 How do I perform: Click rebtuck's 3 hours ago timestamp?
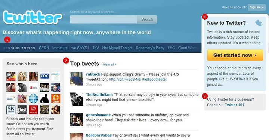pos(94,85)
